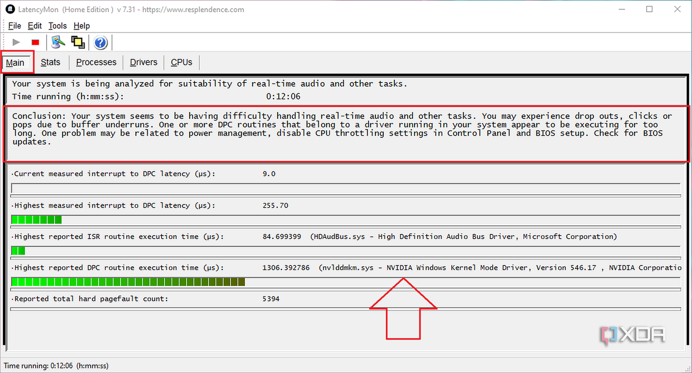
Task: Click the current interrupt to DPC latency bar
Action: (346, 188)
